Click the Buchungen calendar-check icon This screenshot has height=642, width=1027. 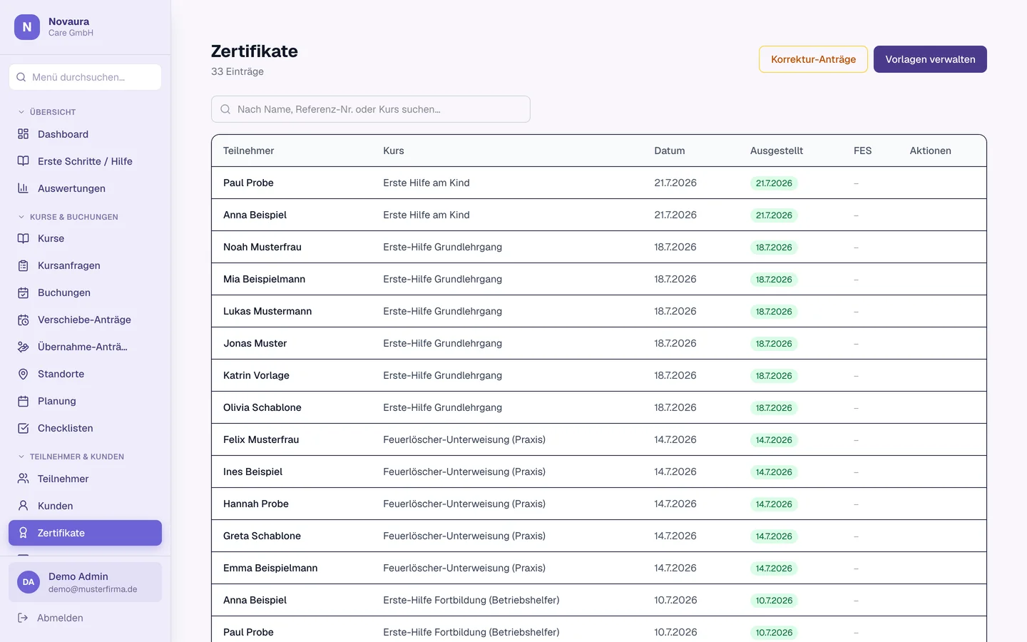coord(23,292)
